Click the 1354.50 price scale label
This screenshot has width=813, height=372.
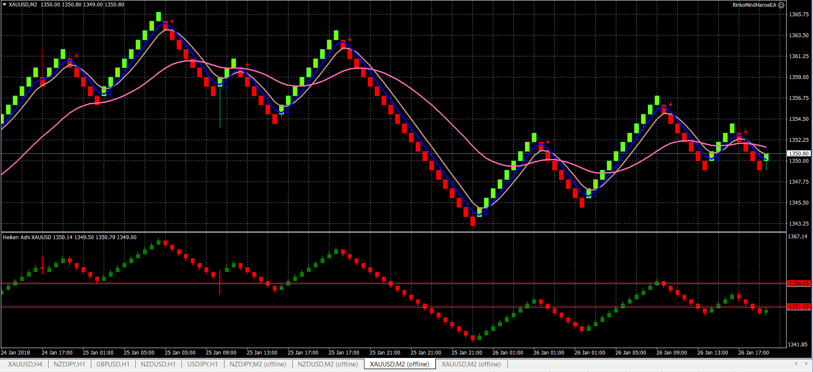coord(798,119)
